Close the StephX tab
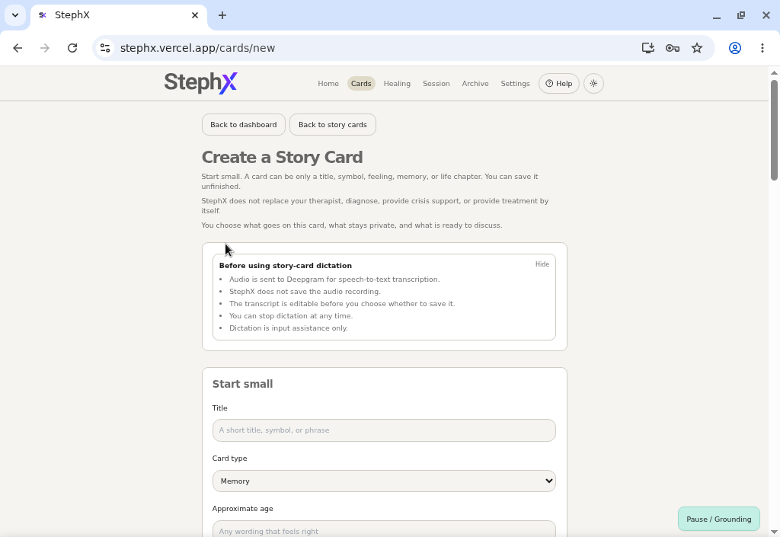 [x=195, y=15]
